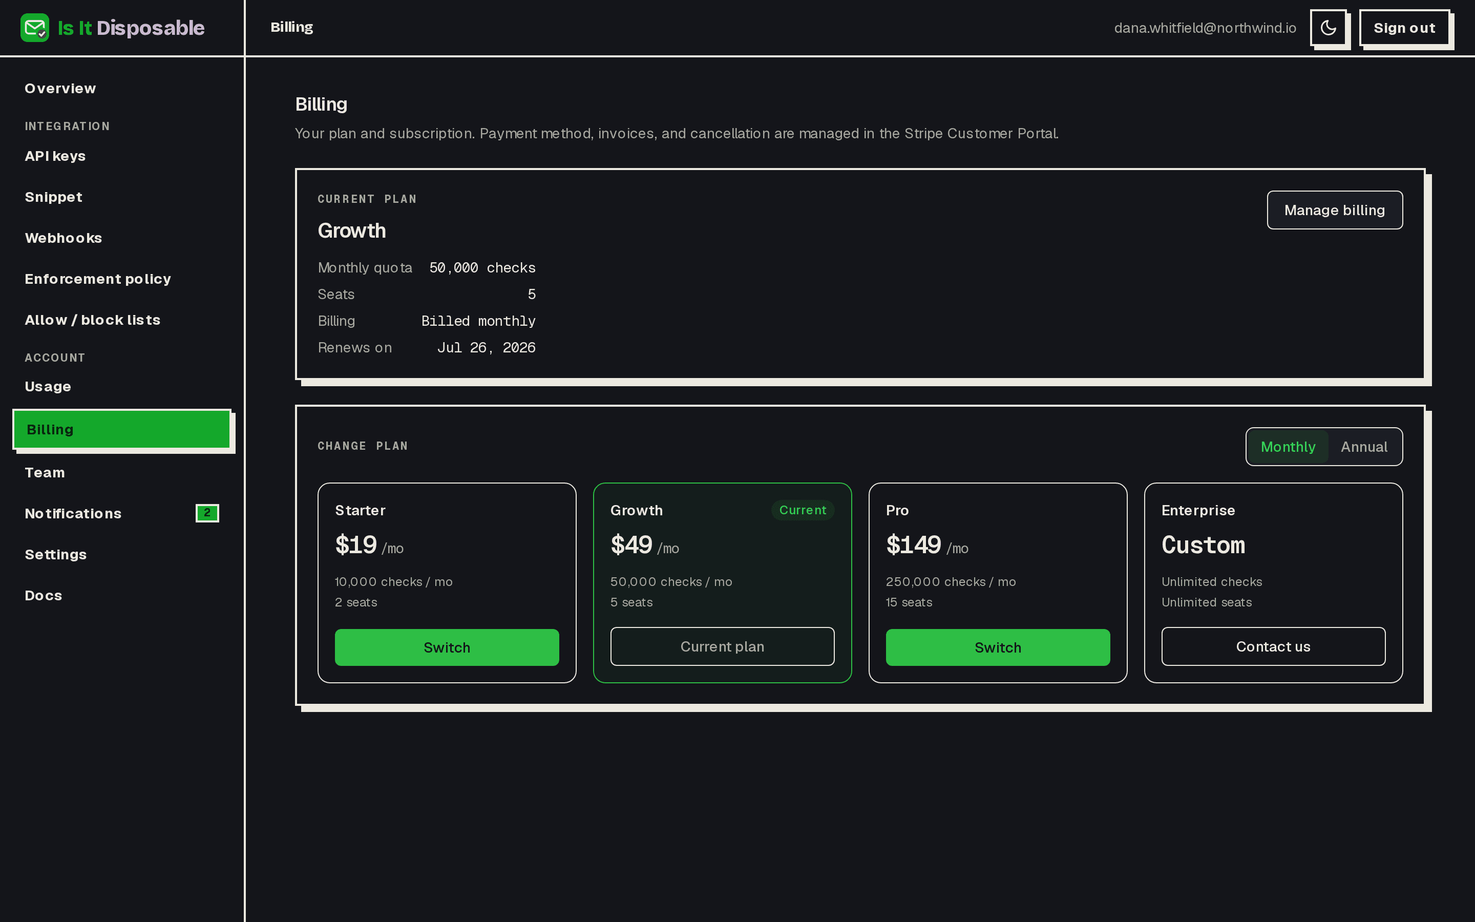This screenshot has height=922, width=1475.
Task: Click the Unlimited seats text
Action: click(1207, 602)
